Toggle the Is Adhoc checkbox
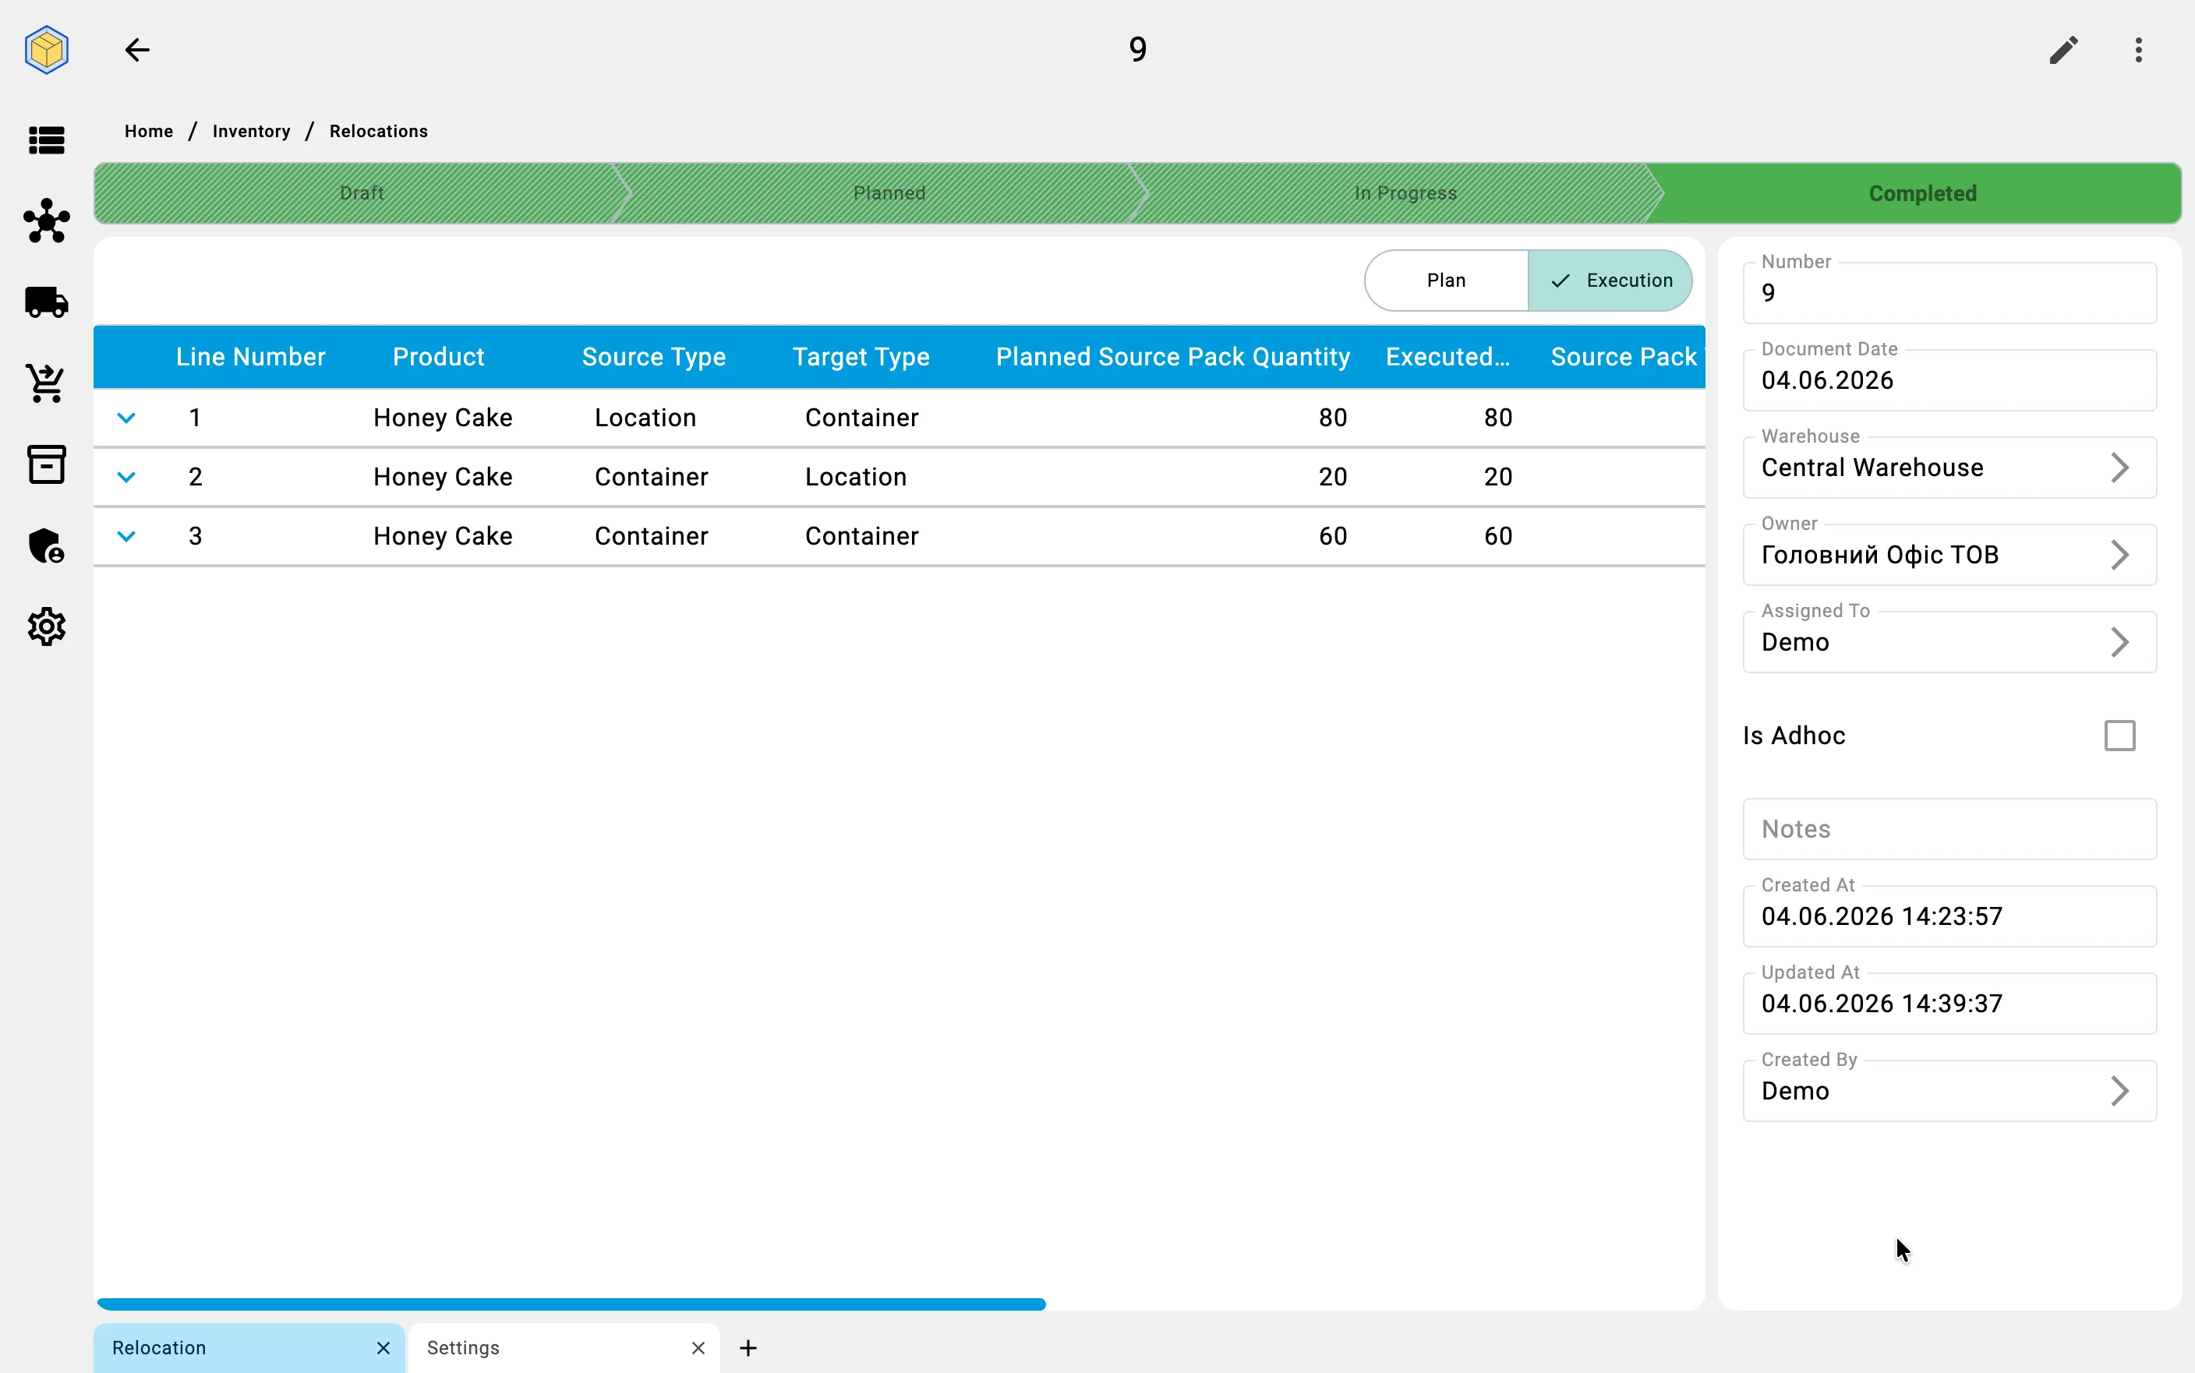The height and width of the screenshot is (1373, 2195). (2119, 736)
